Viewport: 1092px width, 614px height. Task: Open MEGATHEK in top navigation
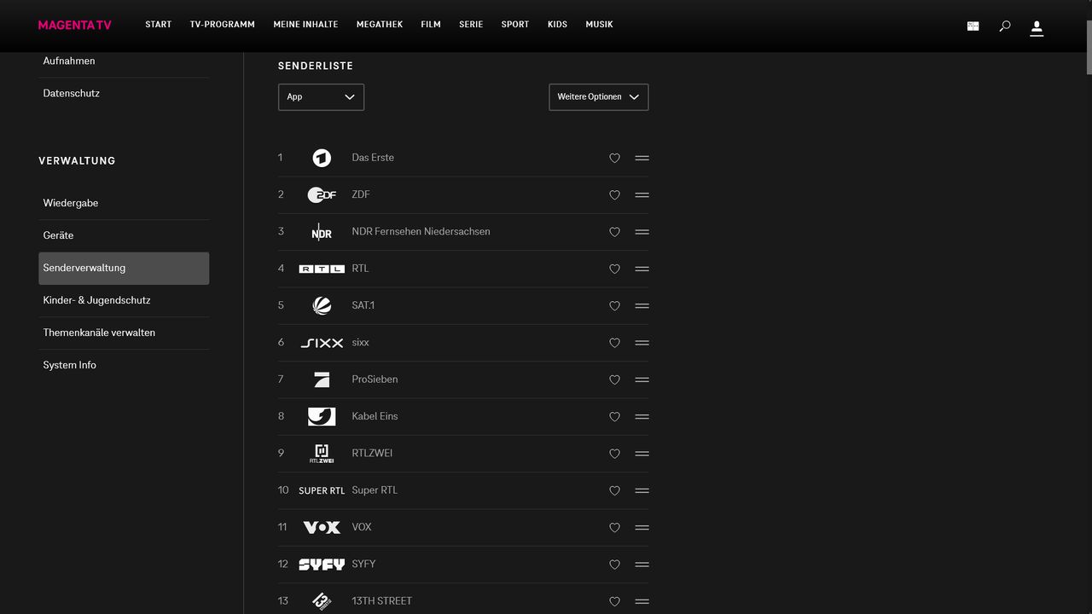[x=380, y=25]
